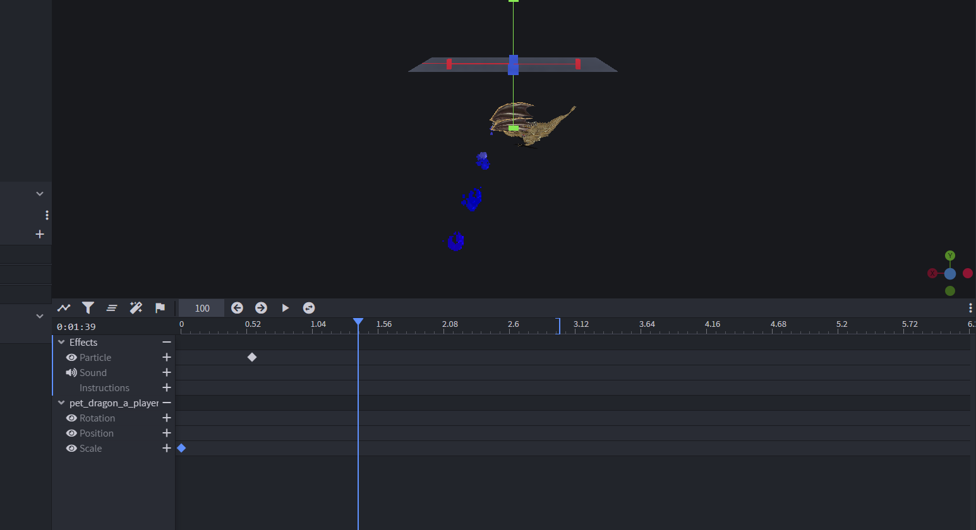
Task: Click the timeline filter funnel icon
Action: click(x=88, y=308)
